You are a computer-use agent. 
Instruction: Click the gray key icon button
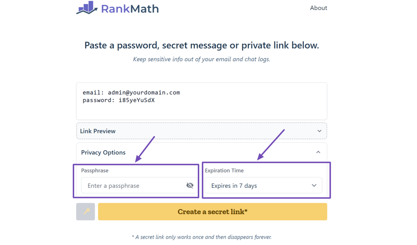85,212
